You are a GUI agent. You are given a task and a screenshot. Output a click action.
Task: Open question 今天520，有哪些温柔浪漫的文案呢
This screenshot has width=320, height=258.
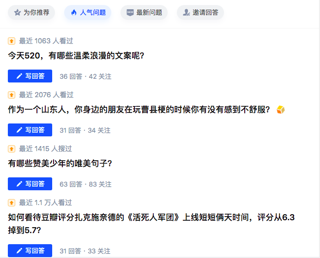coord(77,56)
